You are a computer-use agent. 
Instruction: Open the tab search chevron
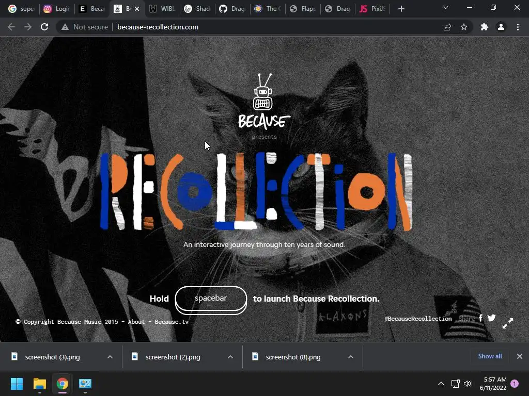pyautogui.click(x=446, y=7)
